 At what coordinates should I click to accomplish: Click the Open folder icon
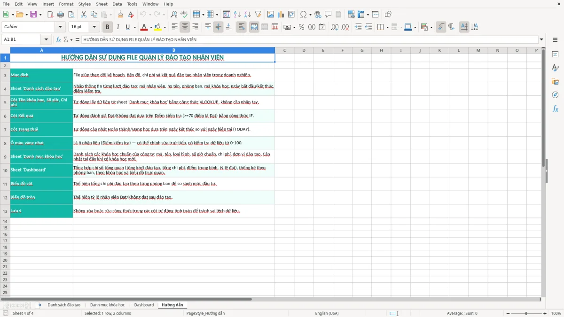[19, 15]
